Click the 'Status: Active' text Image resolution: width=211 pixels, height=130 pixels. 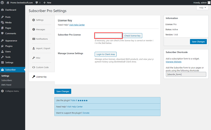point(172,29)
